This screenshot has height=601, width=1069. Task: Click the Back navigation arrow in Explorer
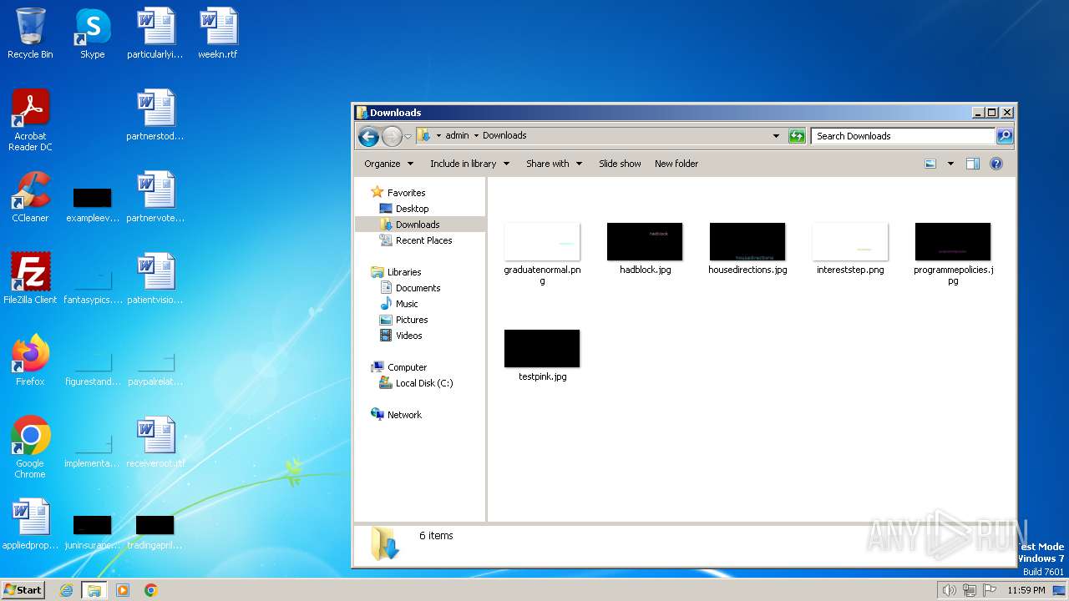pos(368,136)
